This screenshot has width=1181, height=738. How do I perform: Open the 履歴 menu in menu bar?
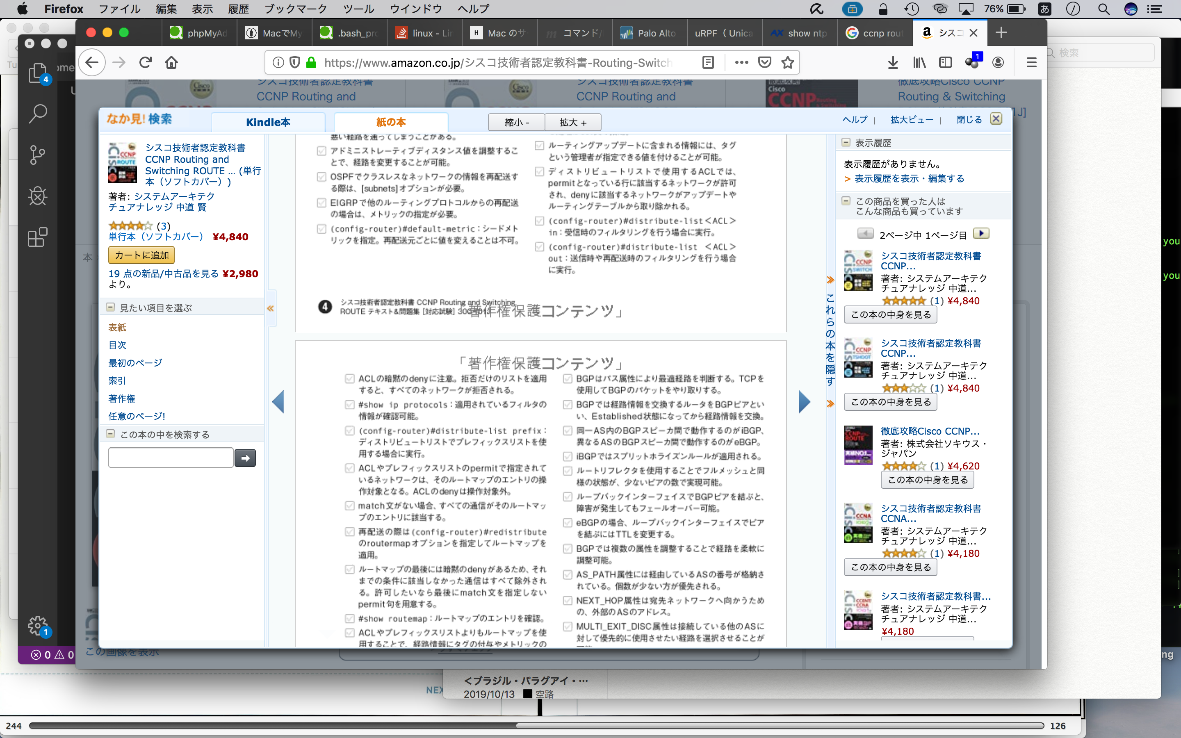tap(238, 9)
